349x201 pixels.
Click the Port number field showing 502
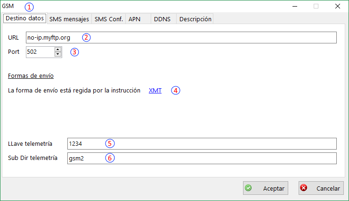tap(40, 52)
